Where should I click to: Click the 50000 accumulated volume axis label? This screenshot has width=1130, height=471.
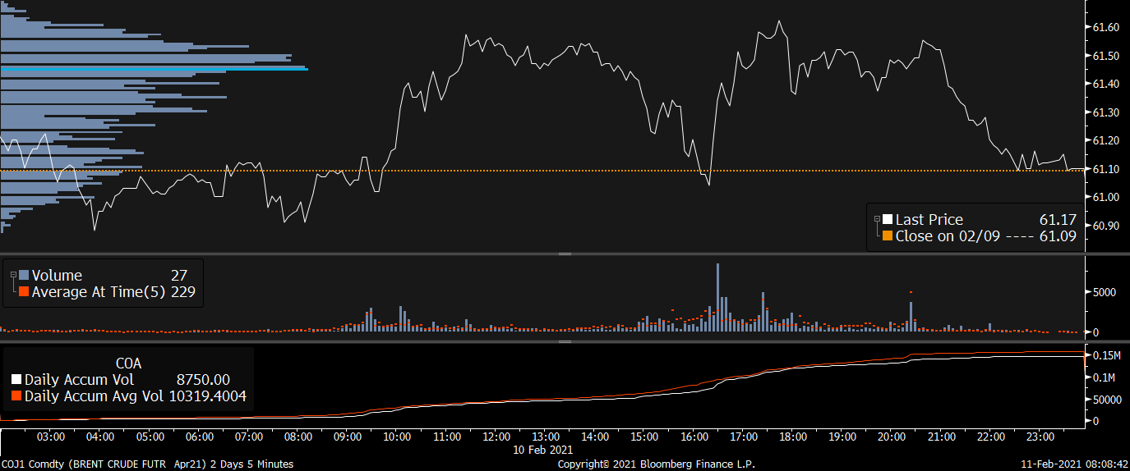(x=1106, y=400)
